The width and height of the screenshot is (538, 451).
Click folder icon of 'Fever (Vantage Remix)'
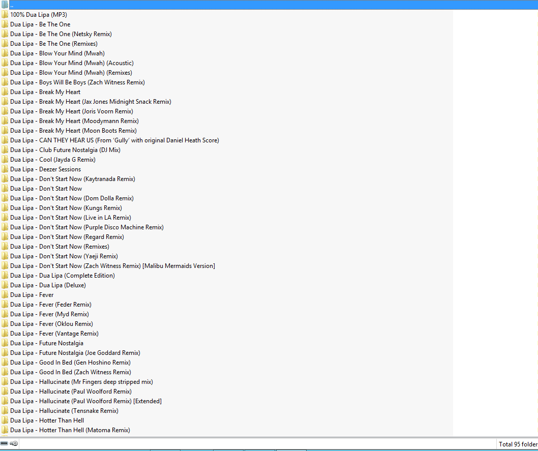pyautogui.click(x=5, y=334)
